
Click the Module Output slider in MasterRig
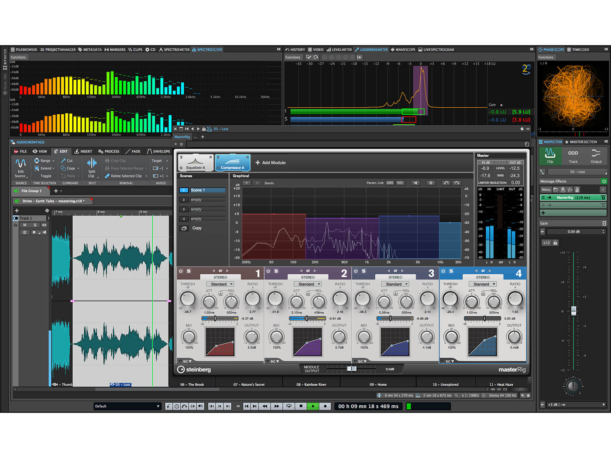(x=351, y=369)
